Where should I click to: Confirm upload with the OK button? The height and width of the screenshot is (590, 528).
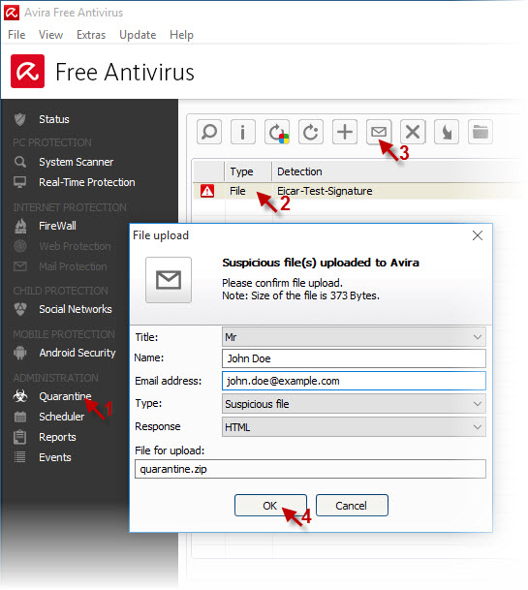[270, 506]
